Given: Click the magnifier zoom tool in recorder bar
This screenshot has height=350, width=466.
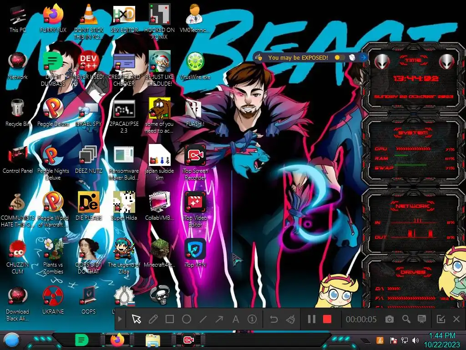Looking at the screenshot, I should (406, 319).
